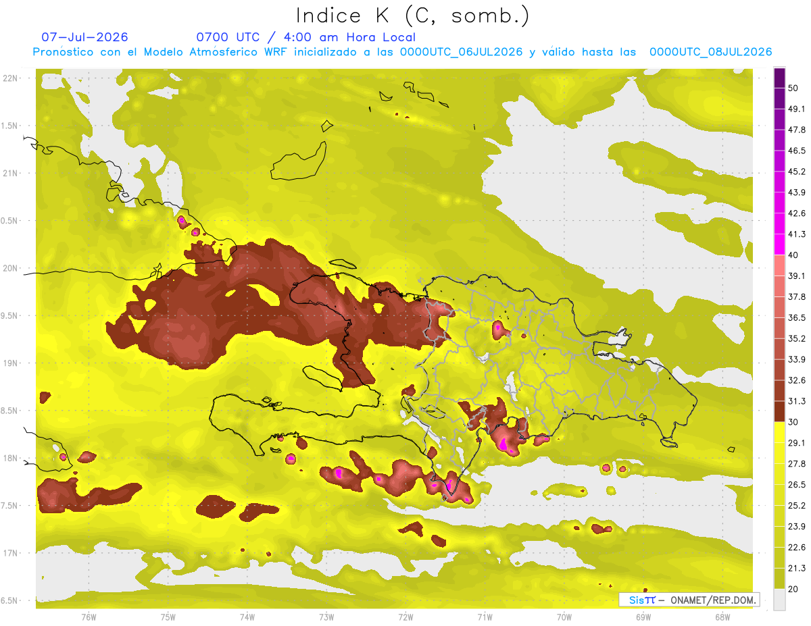The image size is (811, 626).
Task: Click colorbar label '46.5'
Action: pos(797,151)
